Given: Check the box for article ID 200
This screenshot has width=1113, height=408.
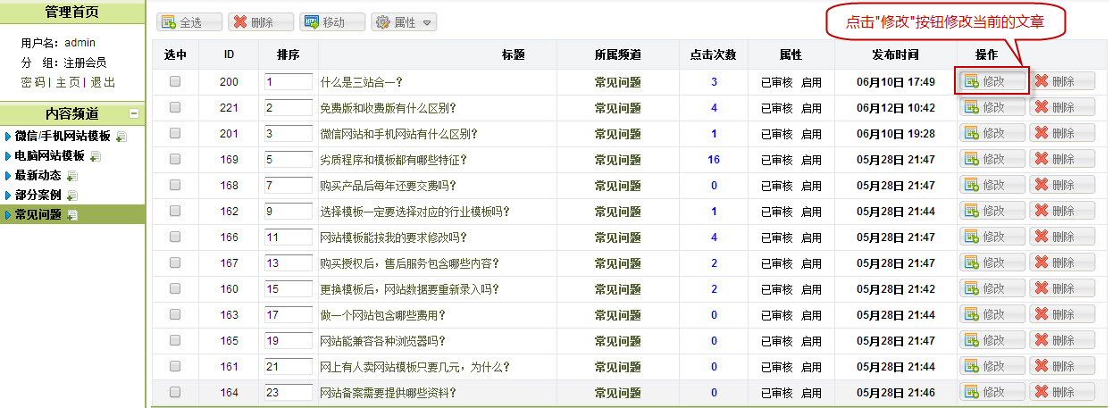Looking at the screenshot, I should 175,81.
